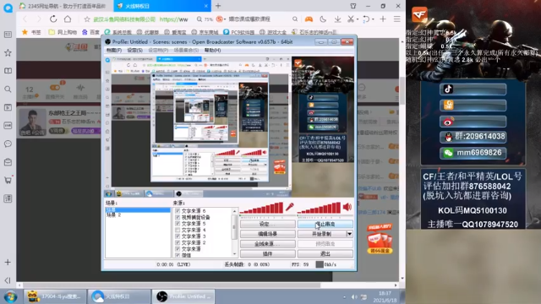541x304 pixels.
Task: Click the 设定... button in OBS
Action: click(267, 224)
